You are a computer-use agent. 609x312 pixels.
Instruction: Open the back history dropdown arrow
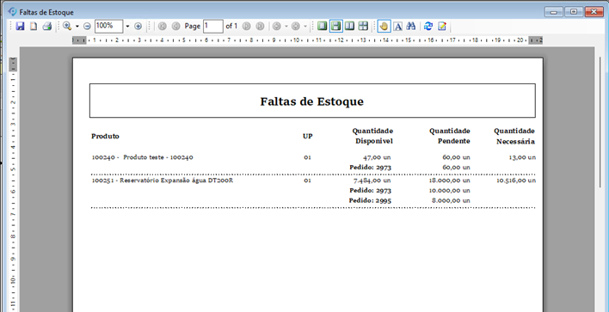pyautogui.click(x=286, y=26)
